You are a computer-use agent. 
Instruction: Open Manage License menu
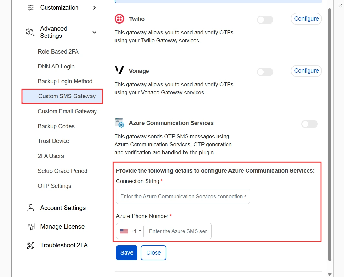[x=62, y=227]
